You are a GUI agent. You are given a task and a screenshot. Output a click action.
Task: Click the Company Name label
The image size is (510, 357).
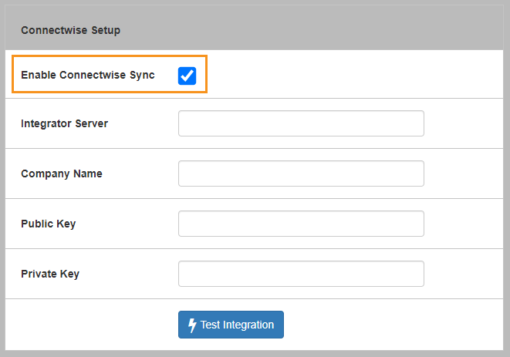(61, 173)
